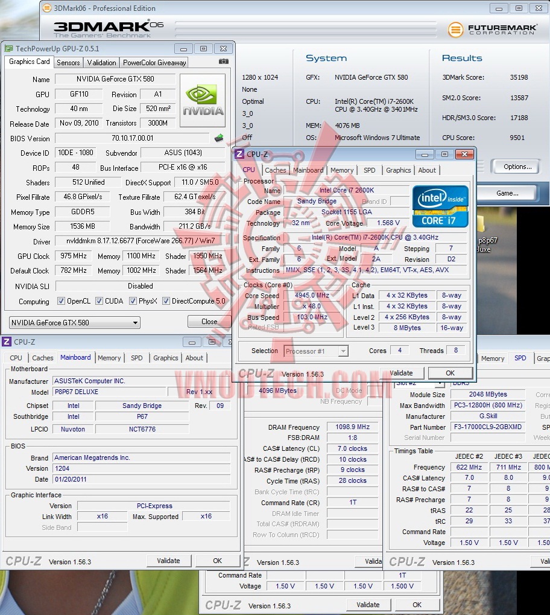Viewport: 550px width, 615px height.
Task: Click Options button in 3DMark06
Action: pyautogui.click(x=517, y=167)
